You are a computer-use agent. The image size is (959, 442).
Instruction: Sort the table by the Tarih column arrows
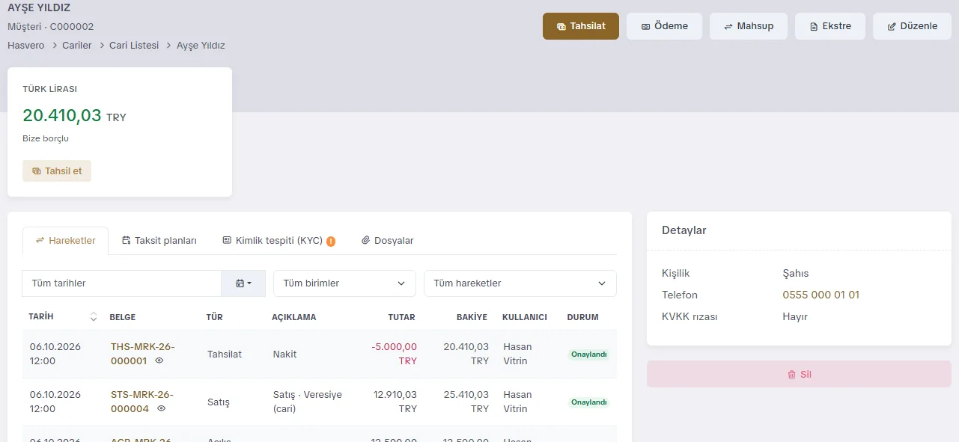click(x=94, y=317)
